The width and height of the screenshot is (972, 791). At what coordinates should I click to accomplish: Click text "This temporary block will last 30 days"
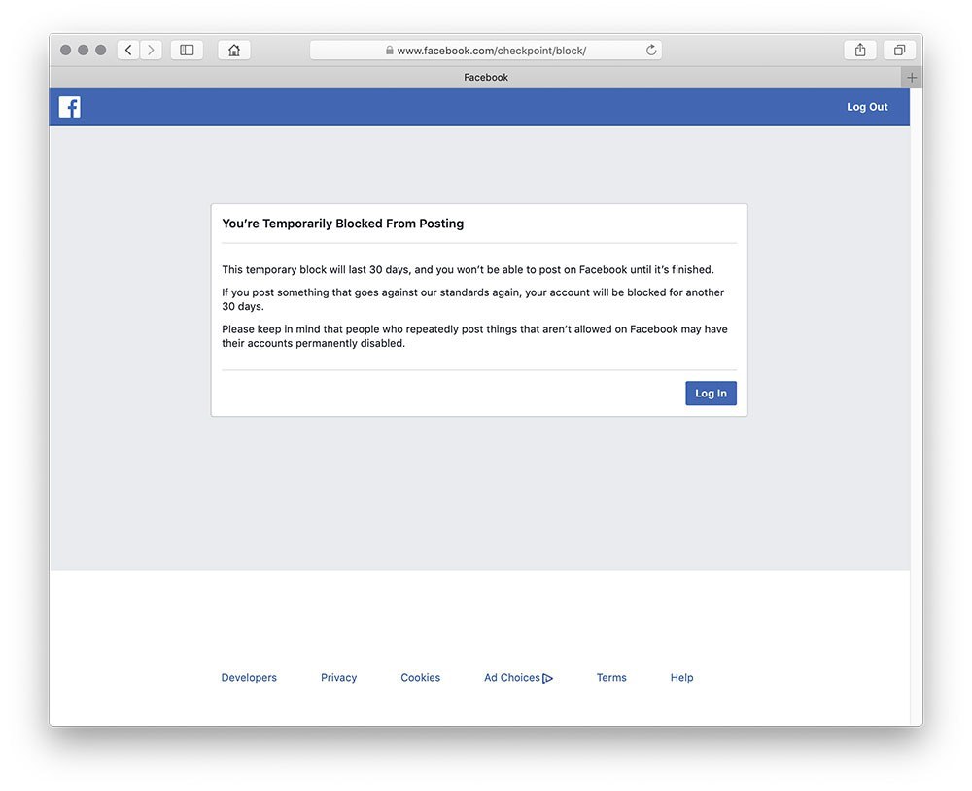pos(315,270)
